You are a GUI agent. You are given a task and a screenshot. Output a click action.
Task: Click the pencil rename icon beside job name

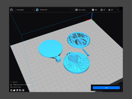(x=11, y=85)
